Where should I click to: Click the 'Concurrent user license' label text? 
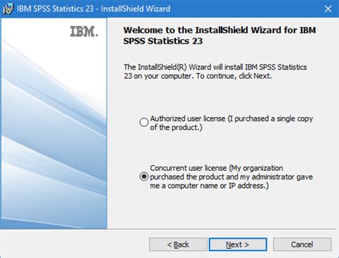tap(188, 168)
